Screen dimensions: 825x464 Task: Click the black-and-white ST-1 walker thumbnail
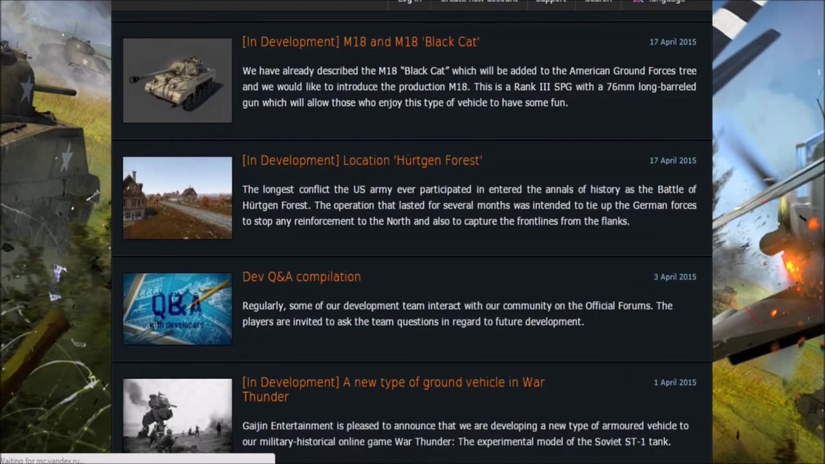pos(177,416)
